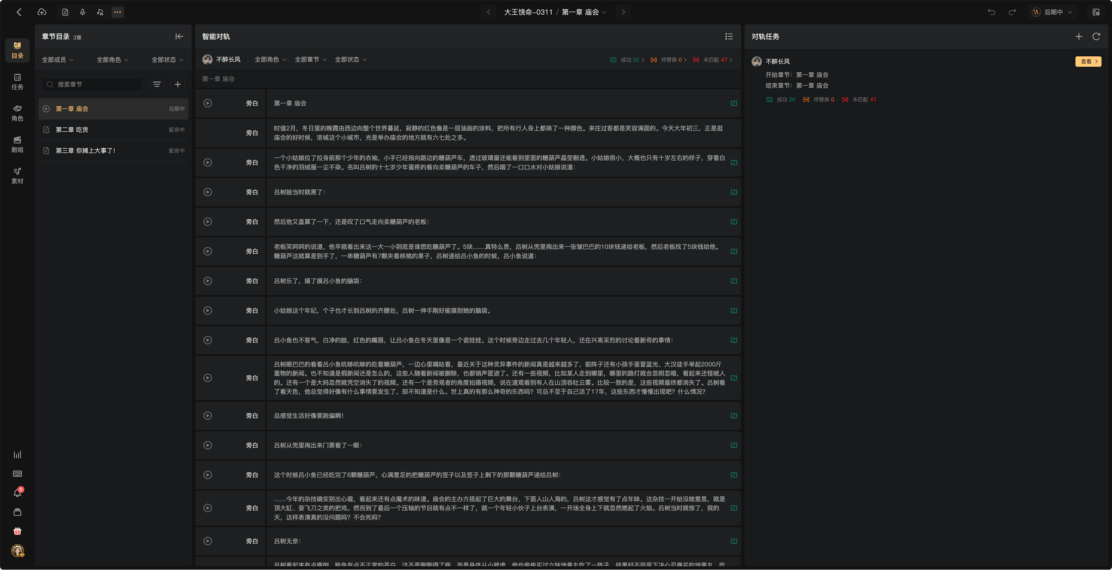Open the 全部角色 dropdown in chapter panel
1112x570 pixels.
(112, 59)
